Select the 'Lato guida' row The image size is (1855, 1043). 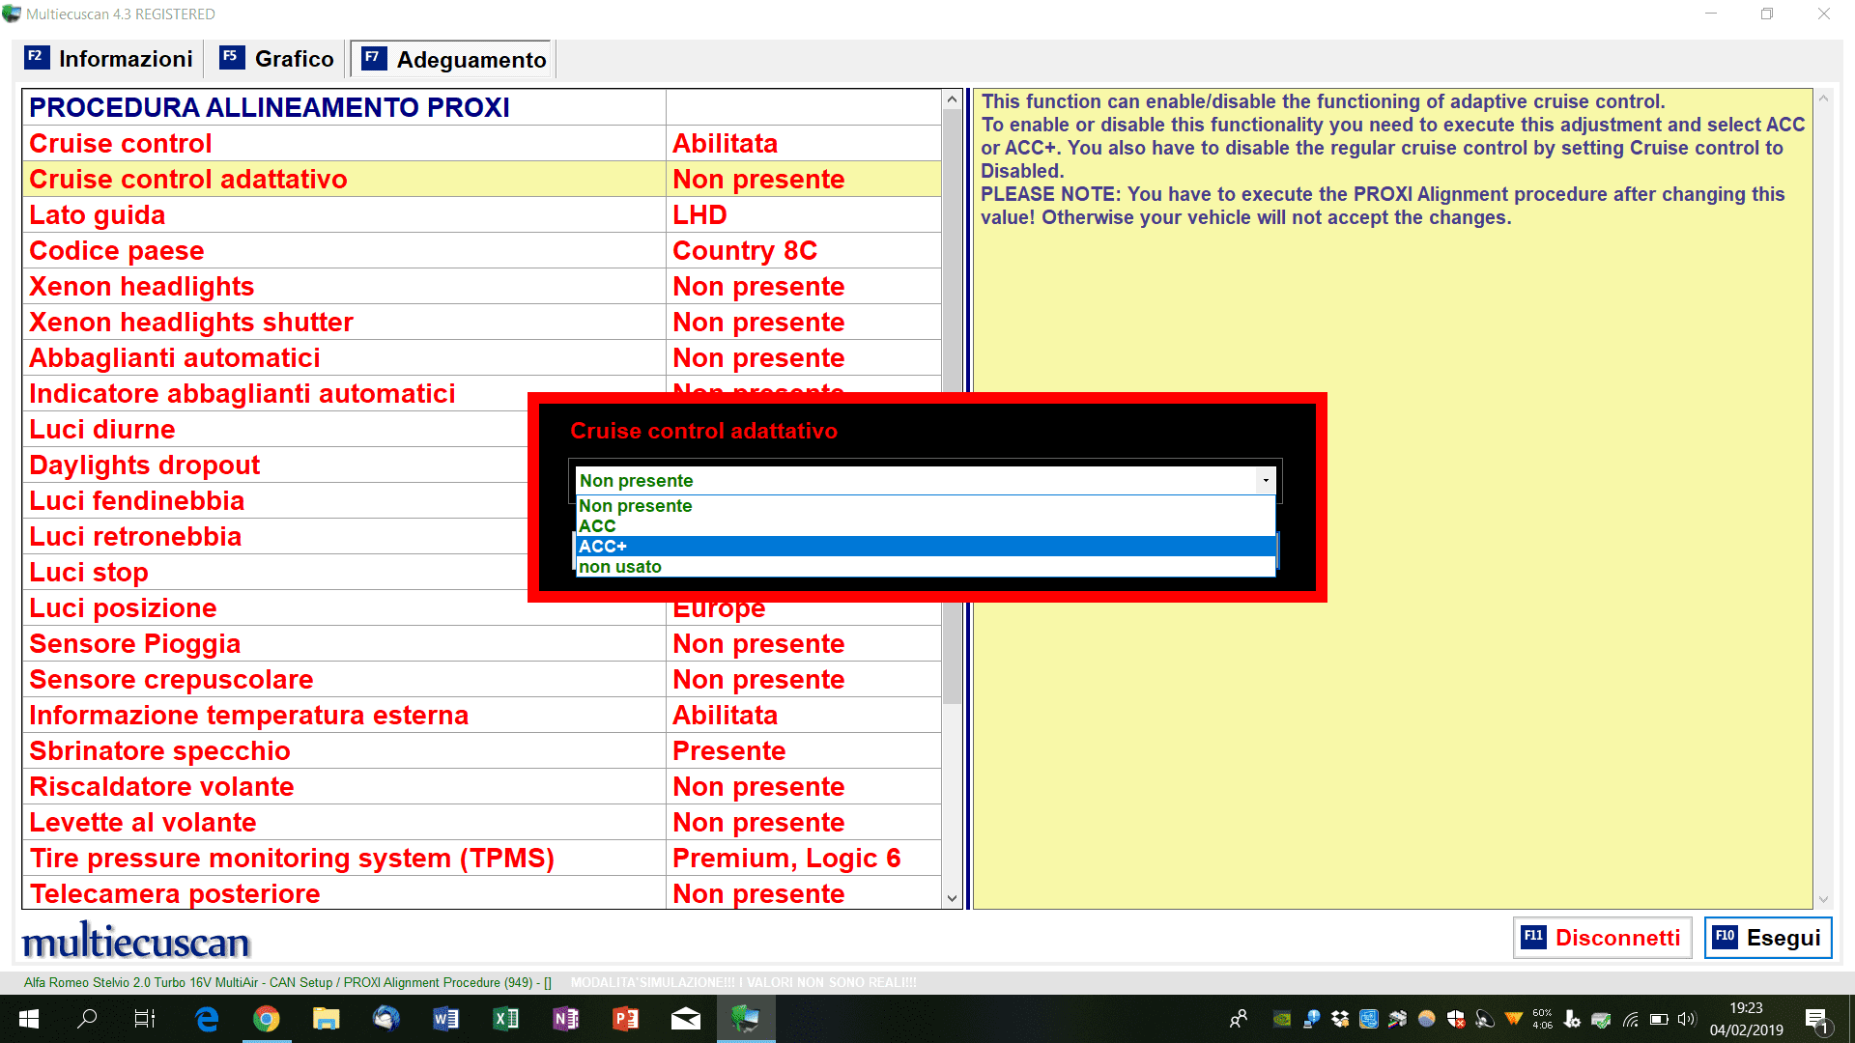pos(482,214)
